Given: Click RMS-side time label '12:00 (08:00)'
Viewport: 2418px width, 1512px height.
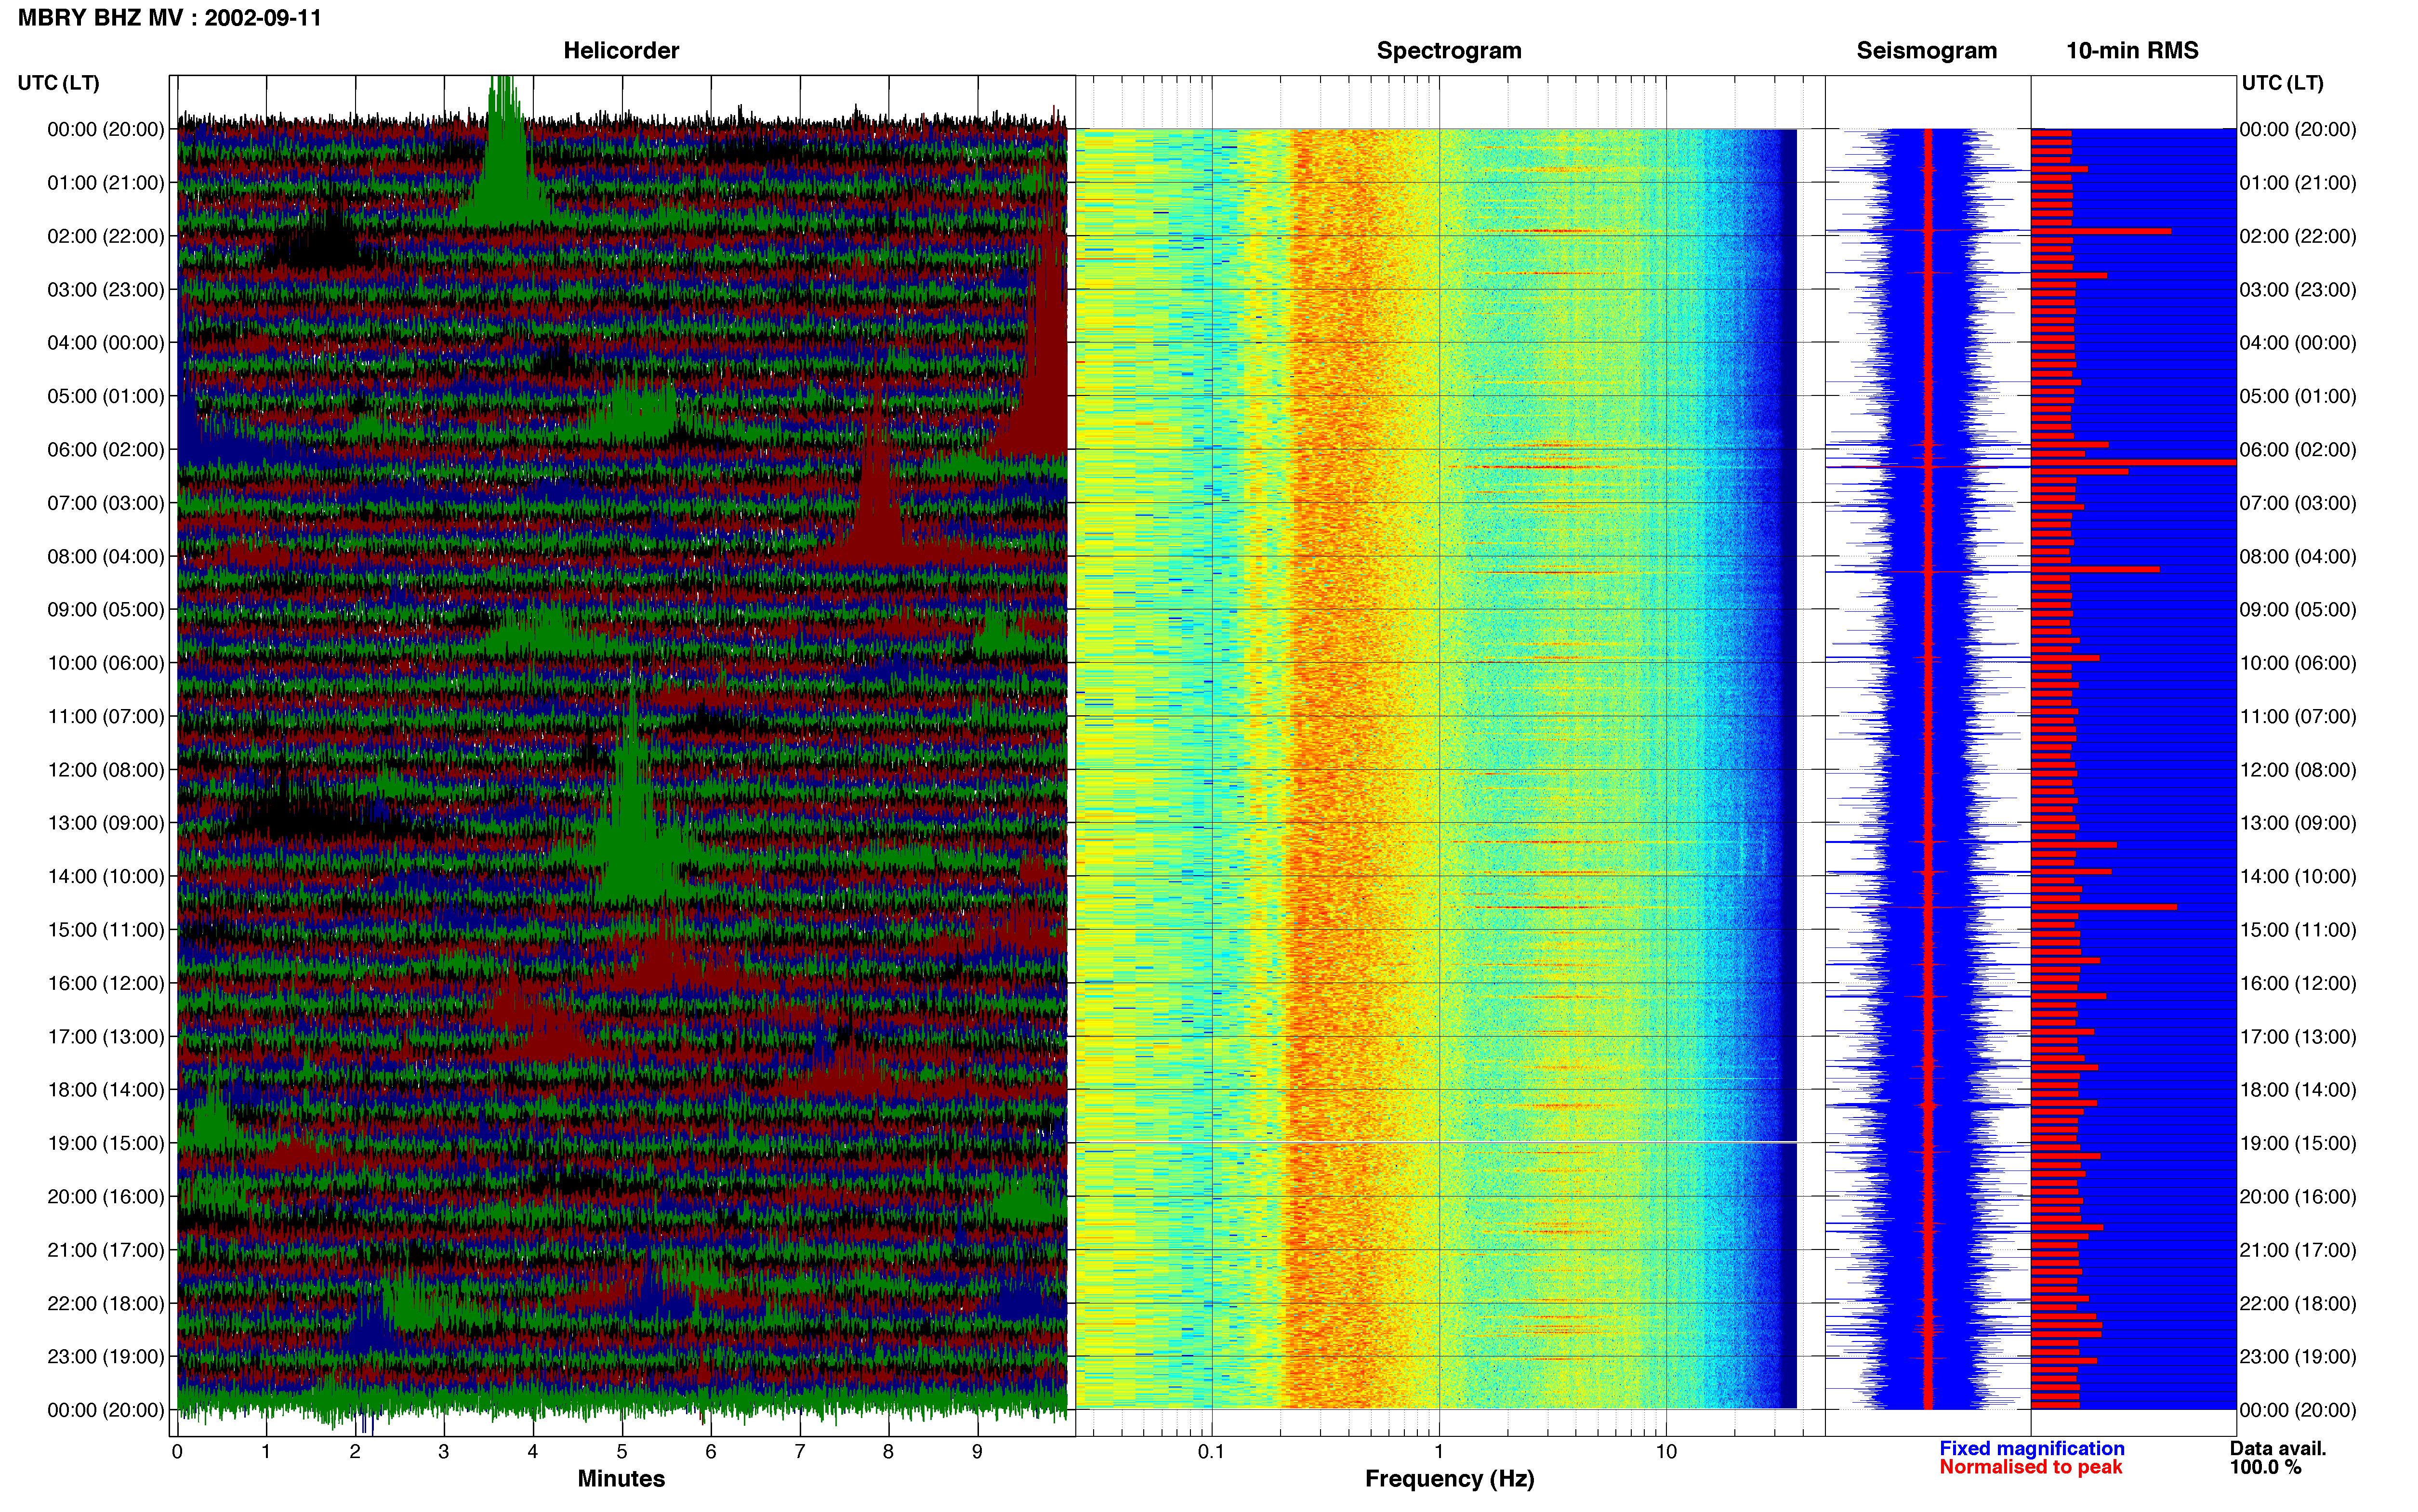Looking at the screenshot, I should tap(2298, 770).
